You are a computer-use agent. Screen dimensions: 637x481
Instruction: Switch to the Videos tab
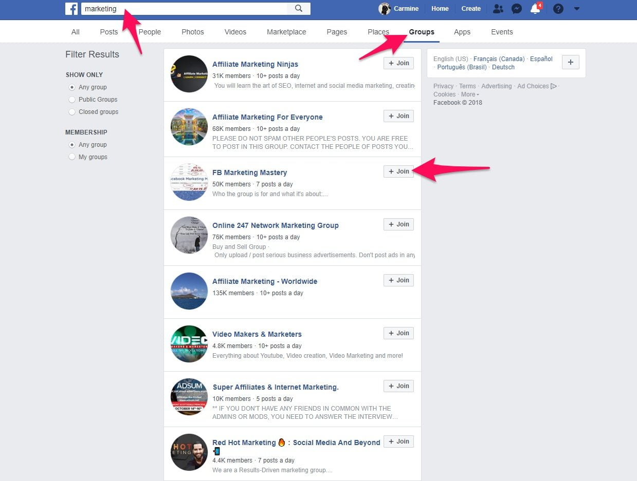235,32
